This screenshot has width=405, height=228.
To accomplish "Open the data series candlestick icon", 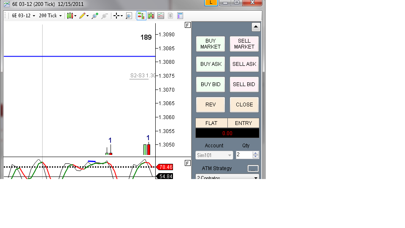I will coord(151,16).
